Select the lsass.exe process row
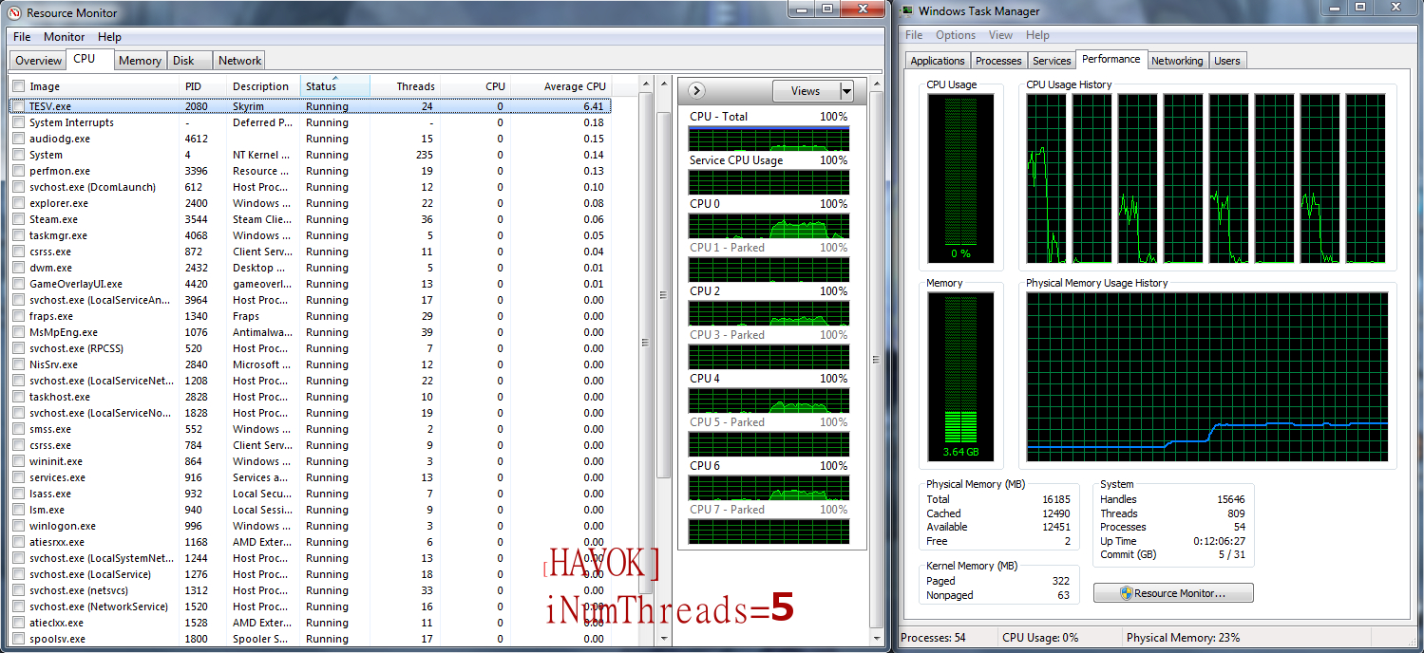 point(311,494)
